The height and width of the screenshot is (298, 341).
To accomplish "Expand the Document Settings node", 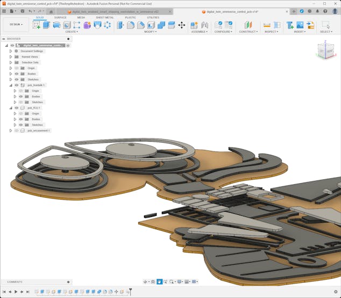I will 11,51.
